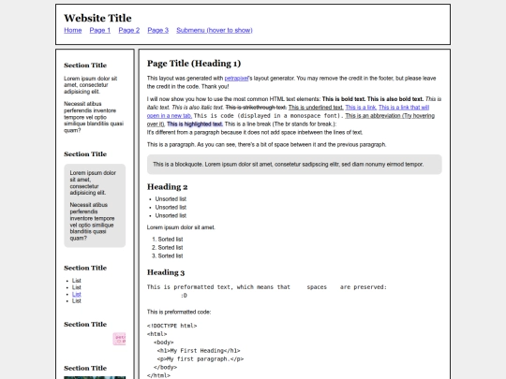Click the Heading 2 title
This screenshot has height=379, width=506.
[x=167, y=187]
